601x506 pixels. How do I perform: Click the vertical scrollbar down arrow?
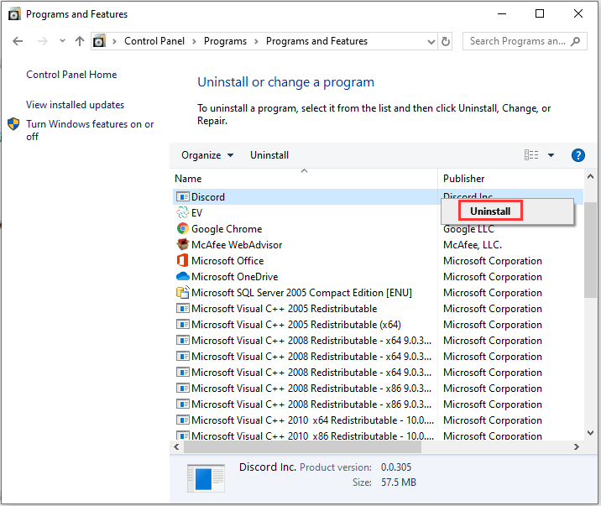tap(590, 433)
